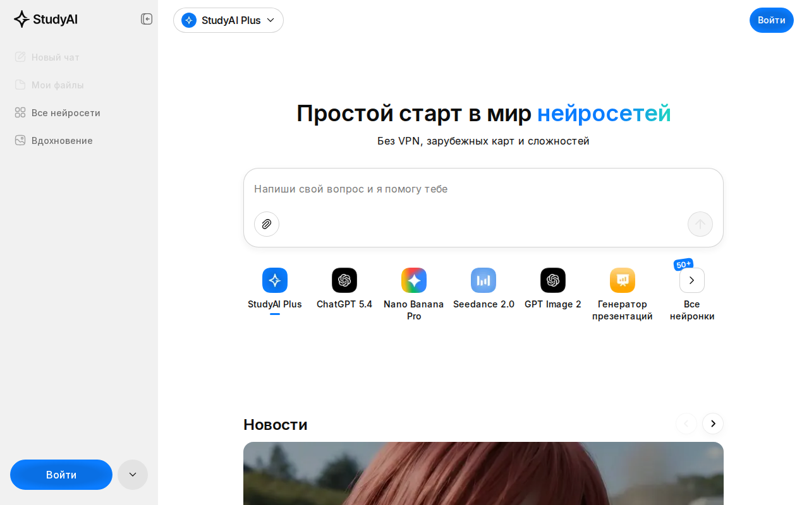
Task: Expand the StudyAI Plus model dropdown
Action: tap(228, 20)
